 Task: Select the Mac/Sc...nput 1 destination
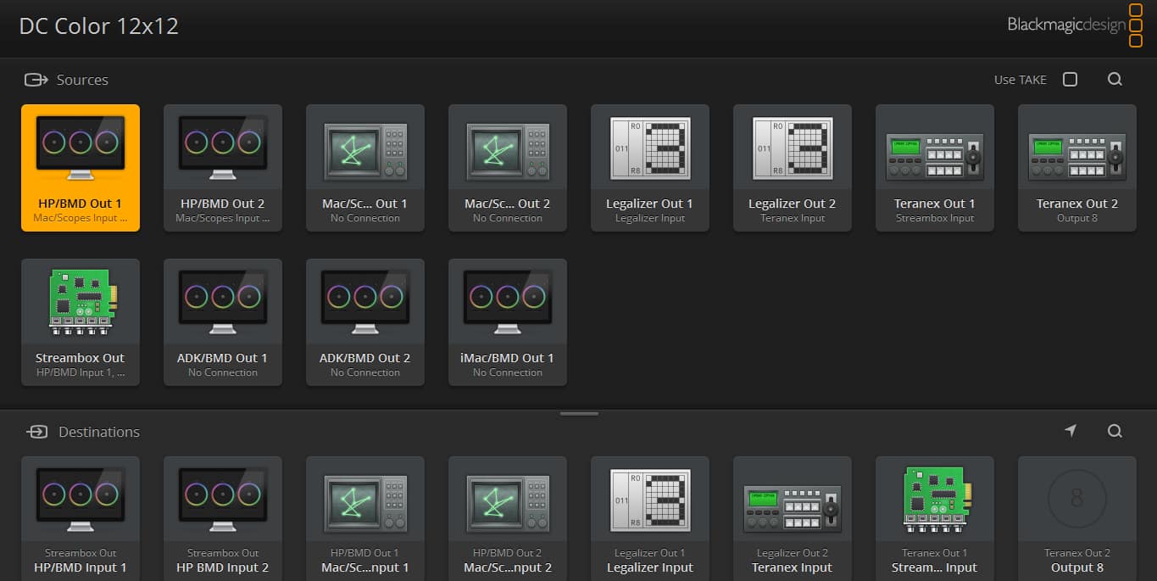click(365, 518)
